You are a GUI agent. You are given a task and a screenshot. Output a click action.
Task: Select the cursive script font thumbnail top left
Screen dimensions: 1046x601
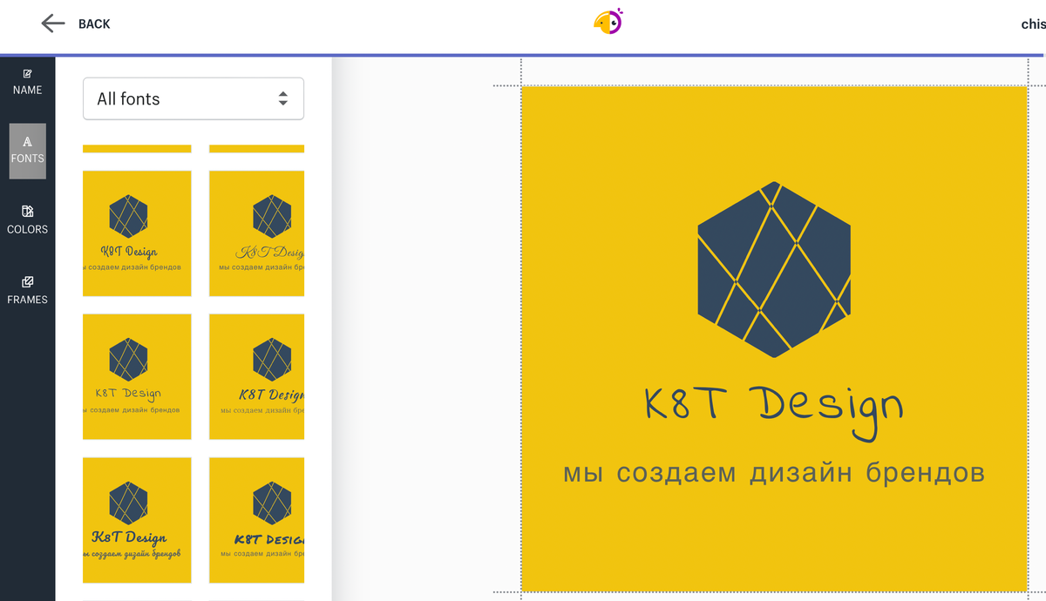click(x=137, y=233)
